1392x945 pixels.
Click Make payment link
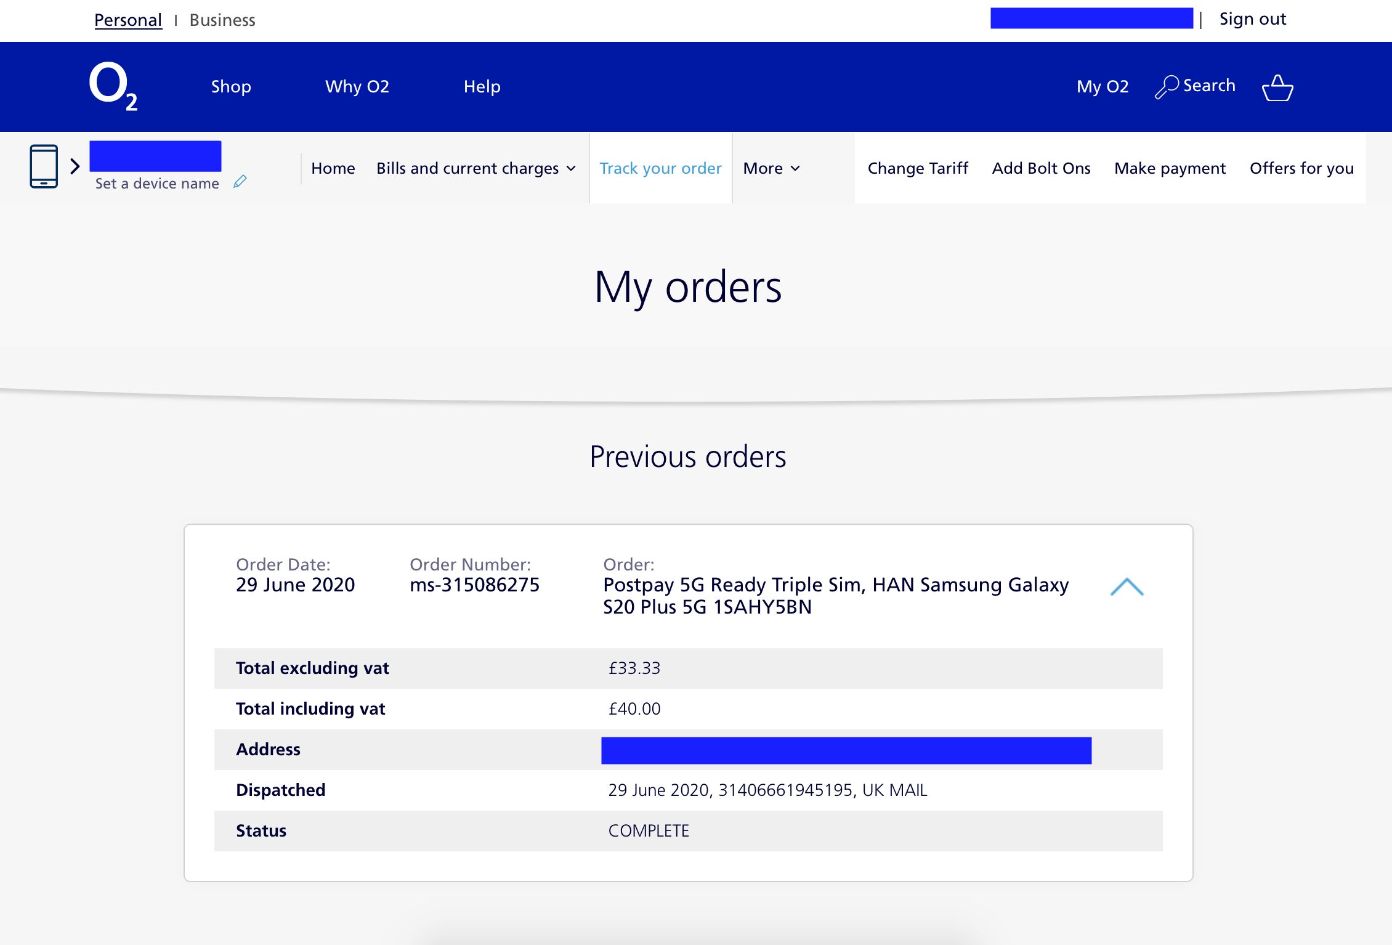click(1169, 168)
